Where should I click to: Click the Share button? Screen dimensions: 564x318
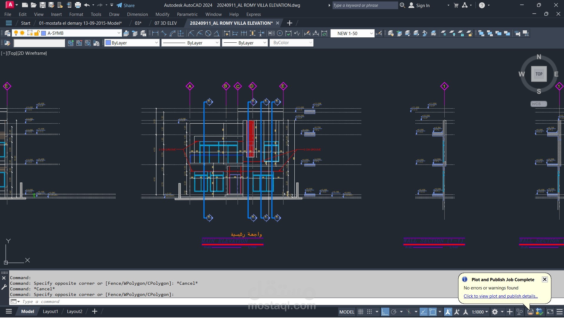click(x=126, y=5)
